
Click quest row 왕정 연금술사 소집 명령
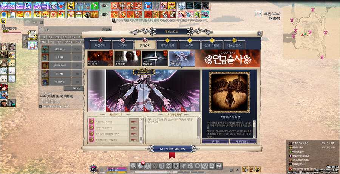click(114, 140)
